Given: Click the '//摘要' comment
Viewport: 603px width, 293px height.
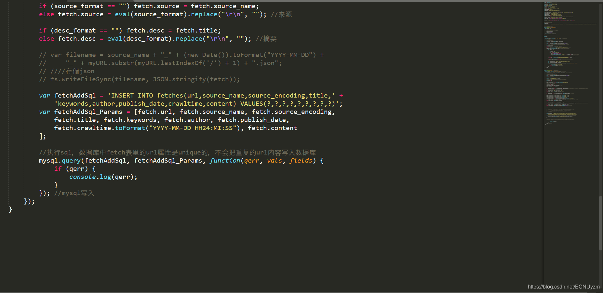Looking at the screenshot, I should click(266, 39).
